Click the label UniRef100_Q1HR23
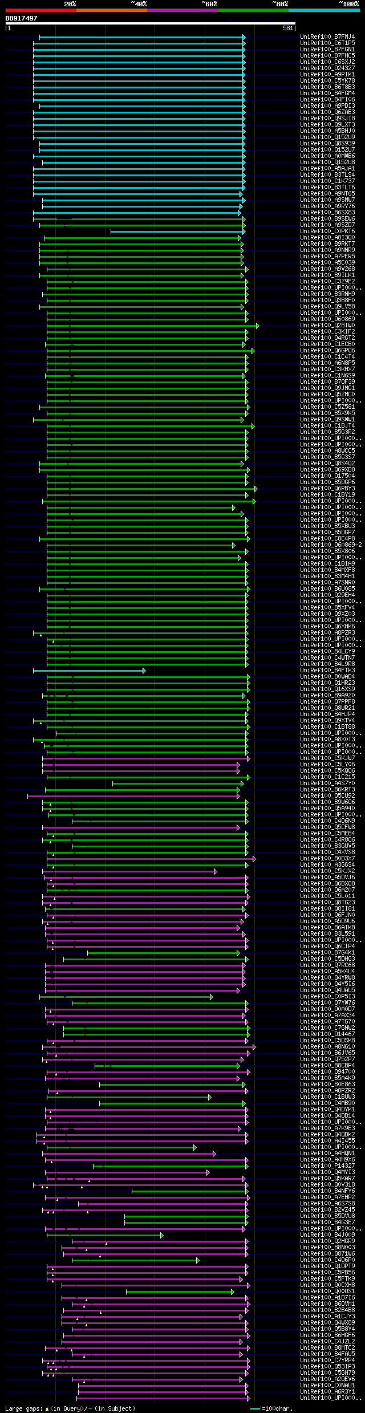This screenshot has height=1413, width=365. coord(327,683)
